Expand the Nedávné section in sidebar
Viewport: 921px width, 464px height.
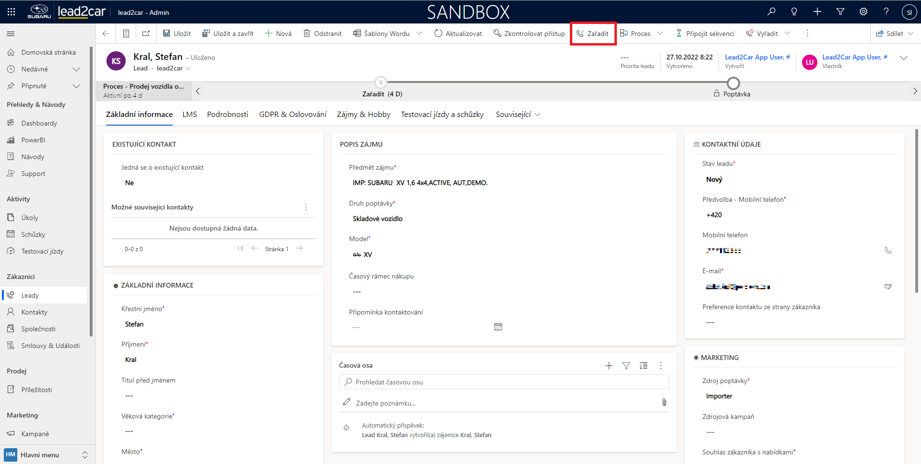click(76, 70)
